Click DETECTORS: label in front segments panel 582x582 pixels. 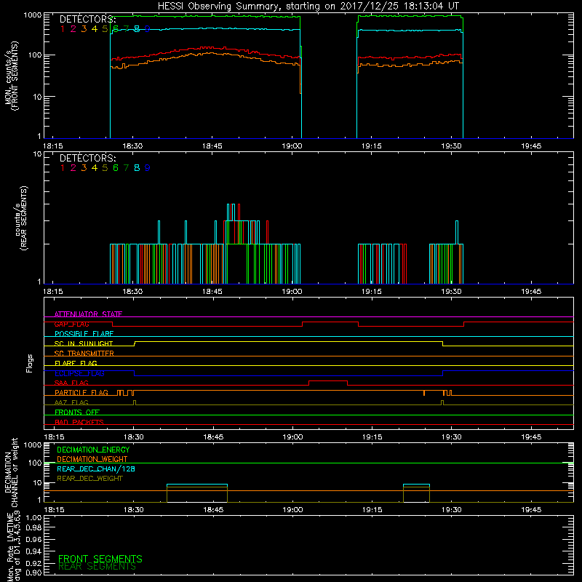click(x=87, y=19)
